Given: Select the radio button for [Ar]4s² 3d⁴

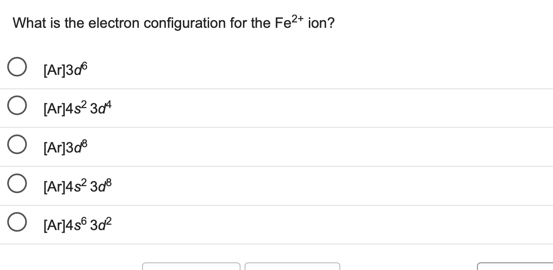Looking at the screenshot, I should [x=17, y=105].
